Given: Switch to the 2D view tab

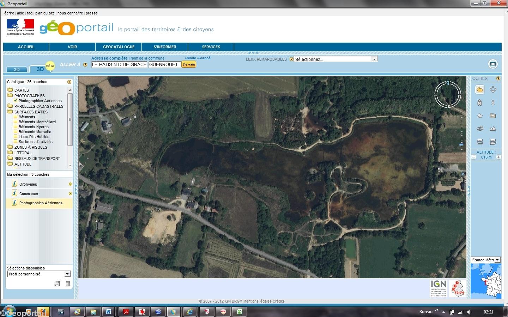Looking at the screenshot, I should coord(17,69).
